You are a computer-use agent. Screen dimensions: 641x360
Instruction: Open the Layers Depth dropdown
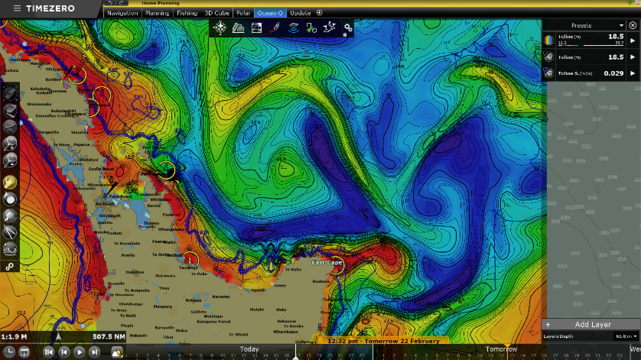pyautogui.click(x=626, y=336)
